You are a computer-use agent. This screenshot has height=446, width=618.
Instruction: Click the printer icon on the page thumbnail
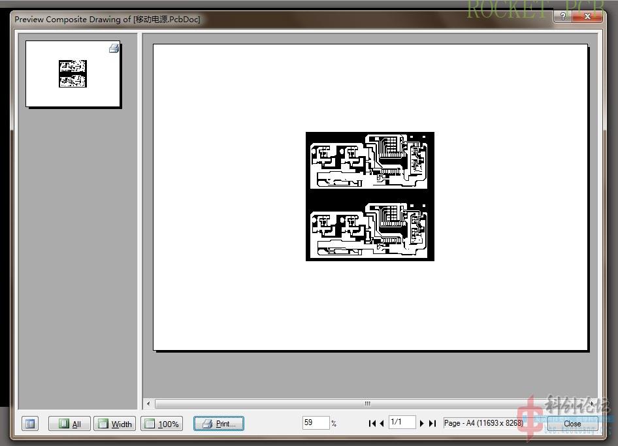114,48
